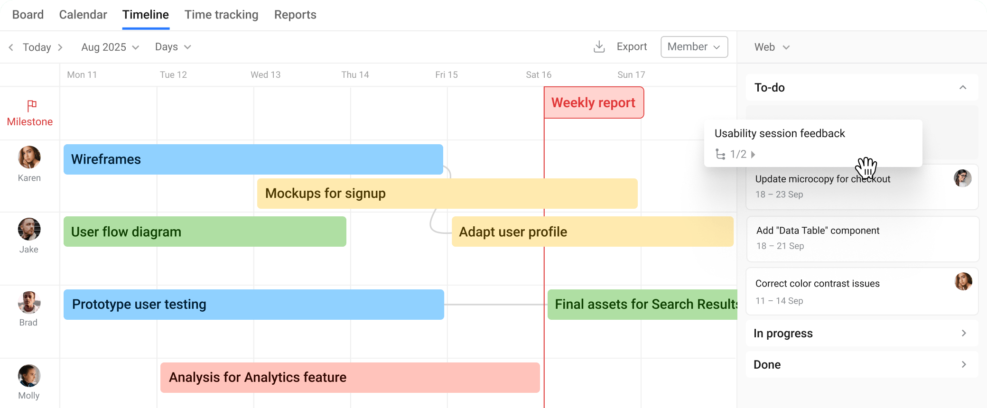Open the Days view scale dropdown
987x408 pixels.
pos(173,47)
